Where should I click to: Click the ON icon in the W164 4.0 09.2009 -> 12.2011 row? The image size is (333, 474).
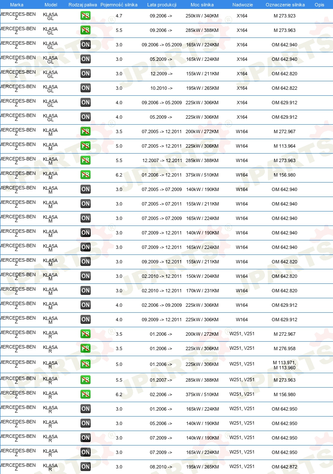coord(86,320)
